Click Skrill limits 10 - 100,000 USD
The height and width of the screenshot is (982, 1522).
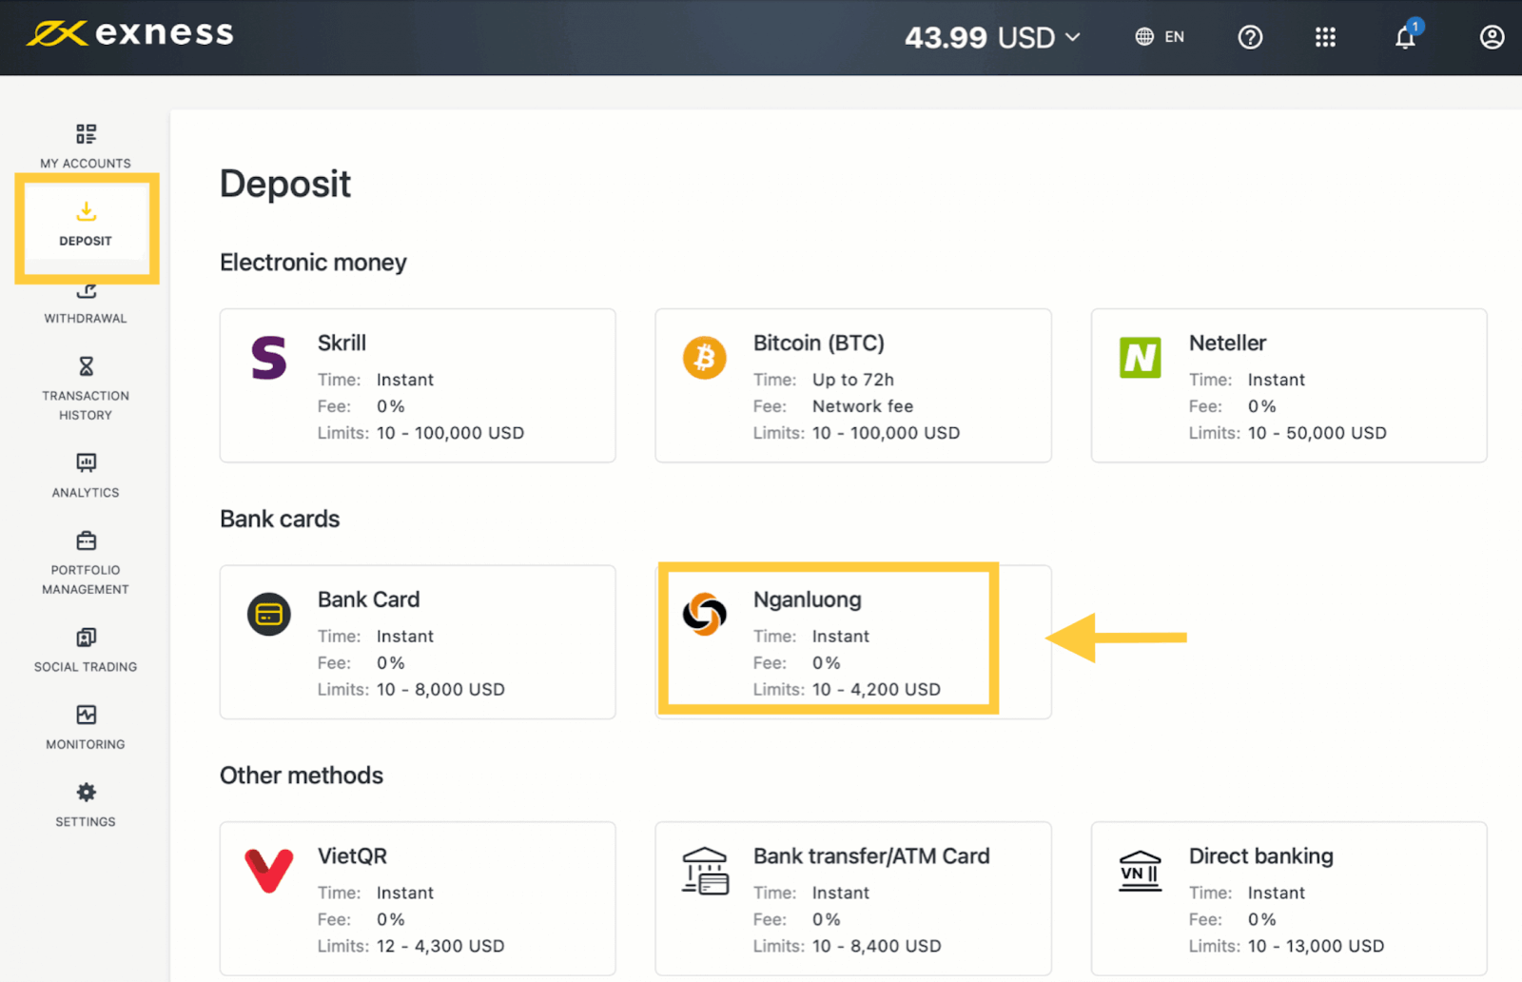(x=450, y=433)
